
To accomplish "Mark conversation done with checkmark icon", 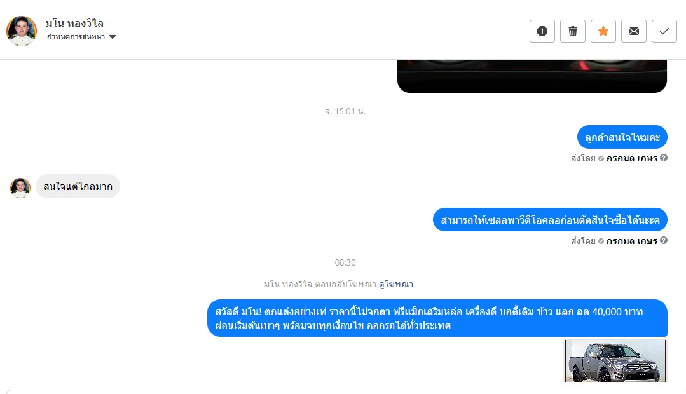I will 664,31.
